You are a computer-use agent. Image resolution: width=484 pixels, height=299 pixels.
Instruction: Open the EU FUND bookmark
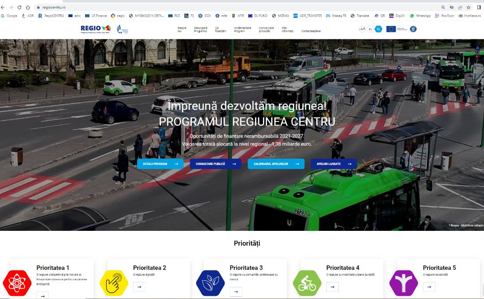[x=258, y=16]
